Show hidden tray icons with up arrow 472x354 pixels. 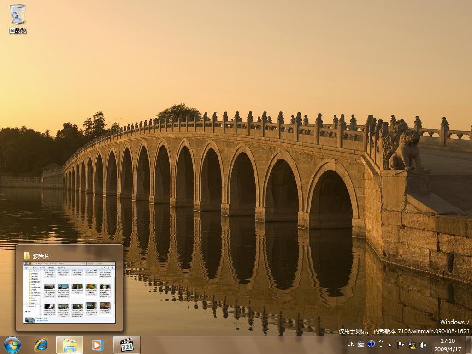390,345
